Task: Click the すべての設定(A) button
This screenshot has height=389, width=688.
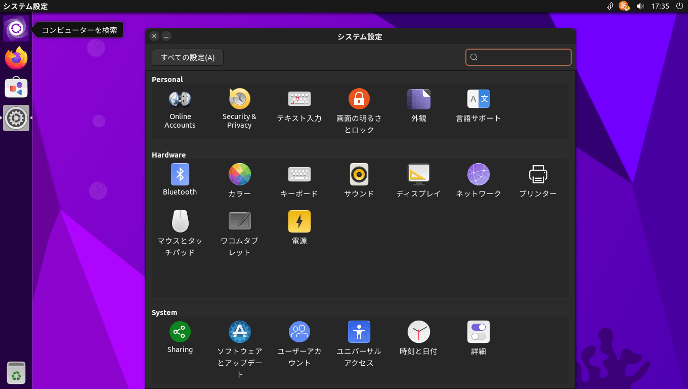Action: 188,57
